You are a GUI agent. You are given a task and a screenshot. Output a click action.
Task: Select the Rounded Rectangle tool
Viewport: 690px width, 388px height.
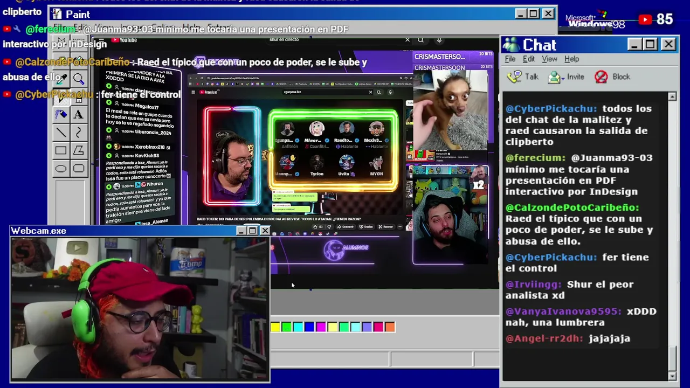79,169
